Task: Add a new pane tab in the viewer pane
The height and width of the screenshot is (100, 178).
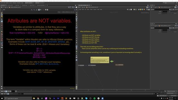Action: point(47,5)
